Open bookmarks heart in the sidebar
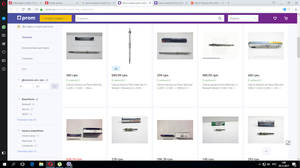 coord(4,52)
